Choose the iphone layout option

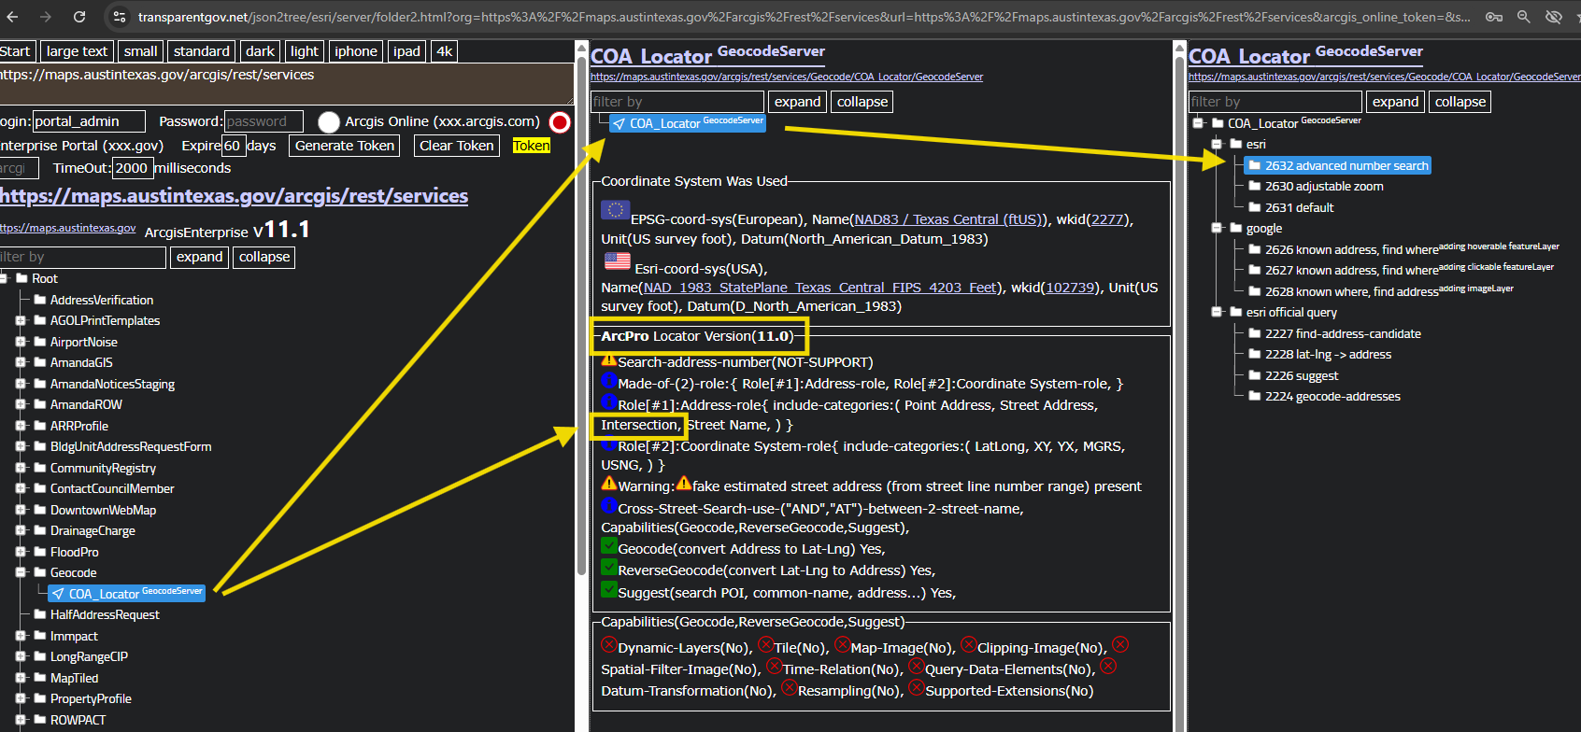click(355, 51)
